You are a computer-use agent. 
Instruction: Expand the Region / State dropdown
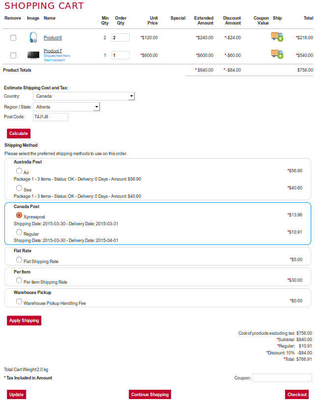point(97,107)
